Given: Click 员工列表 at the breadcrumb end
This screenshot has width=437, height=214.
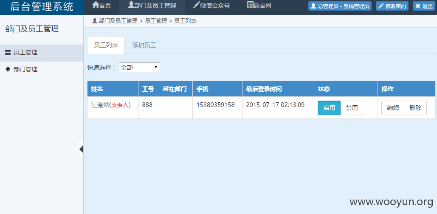Looking at the screenshot, I should tap(185, 21).
